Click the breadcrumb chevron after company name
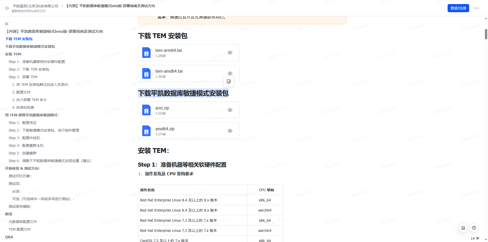The height and width of the screenshot is (242, 488). (x=62, y=6)
